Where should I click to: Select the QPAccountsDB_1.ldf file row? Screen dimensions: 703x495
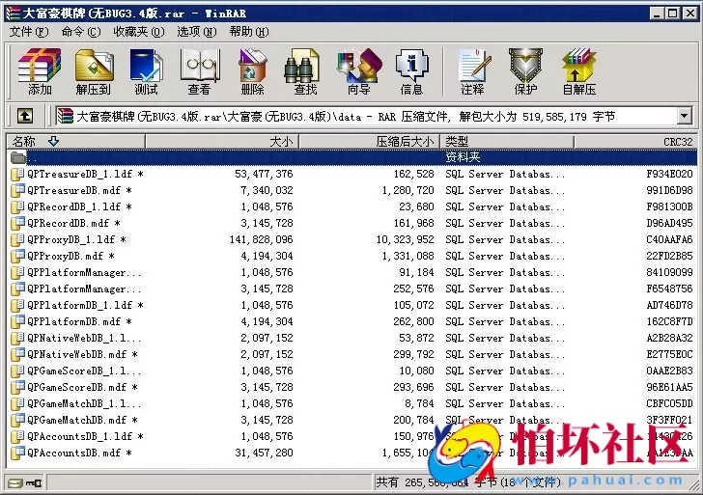click(x=351, y=436)
